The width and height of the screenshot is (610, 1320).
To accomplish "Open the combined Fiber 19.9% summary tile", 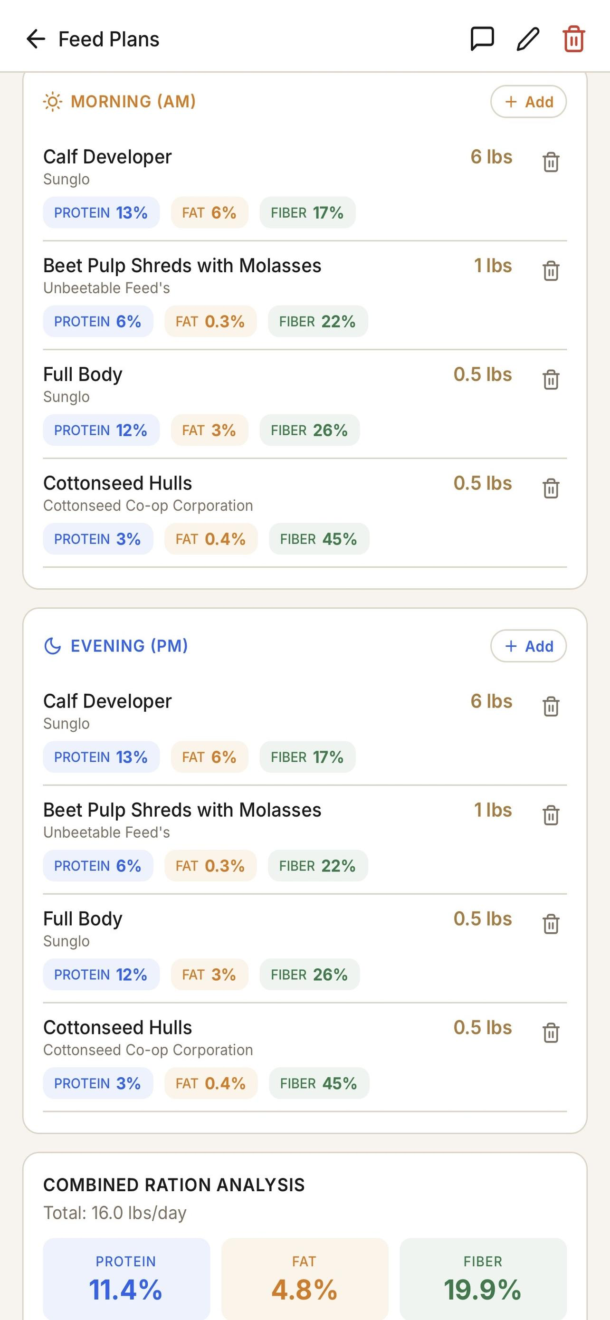I will [483, 1279].
